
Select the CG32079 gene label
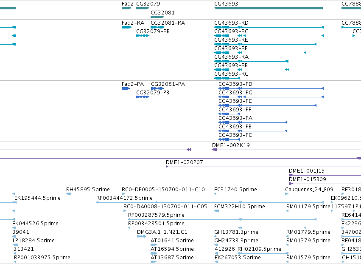coord(148,4)
